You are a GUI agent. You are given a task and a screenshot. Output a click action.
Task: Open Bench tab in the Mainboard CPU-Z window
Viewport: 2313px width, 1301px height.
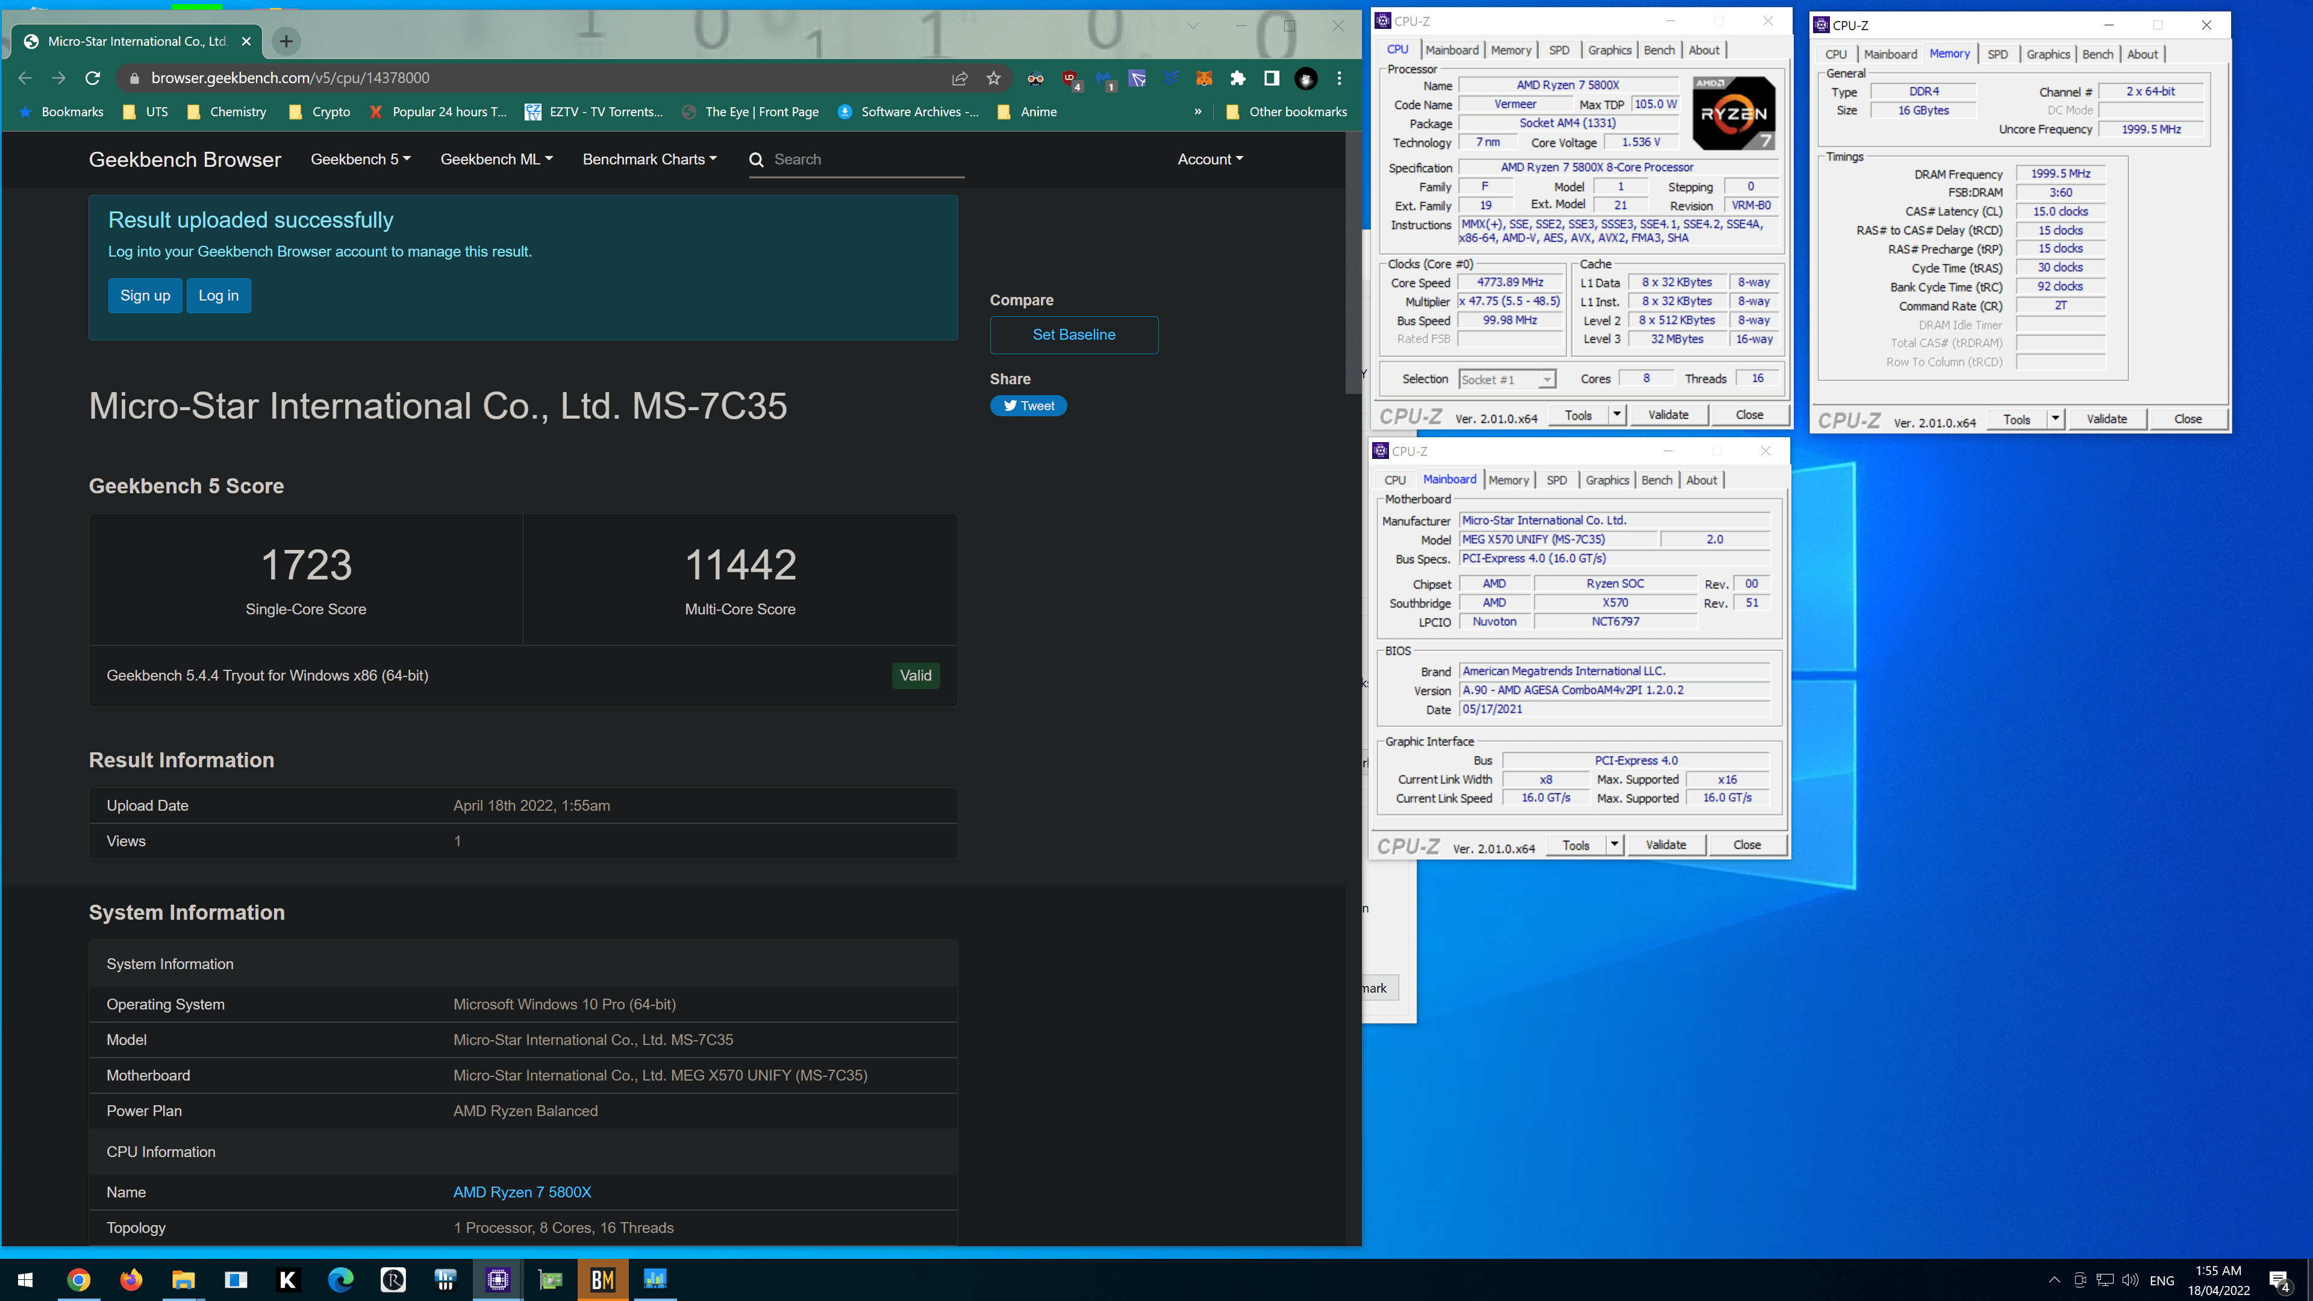tap(1656, 481)
